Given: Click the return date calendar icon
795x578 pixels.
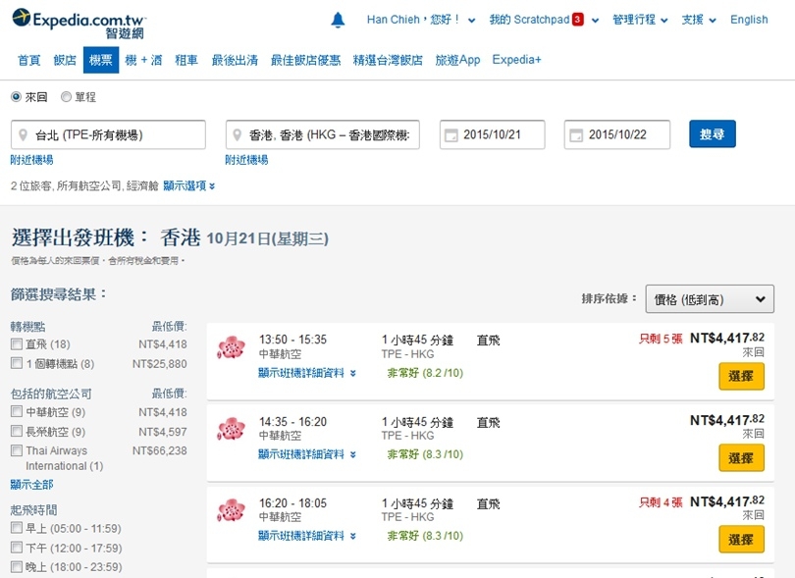Looking at the screenshot, I should coord(576,135).
